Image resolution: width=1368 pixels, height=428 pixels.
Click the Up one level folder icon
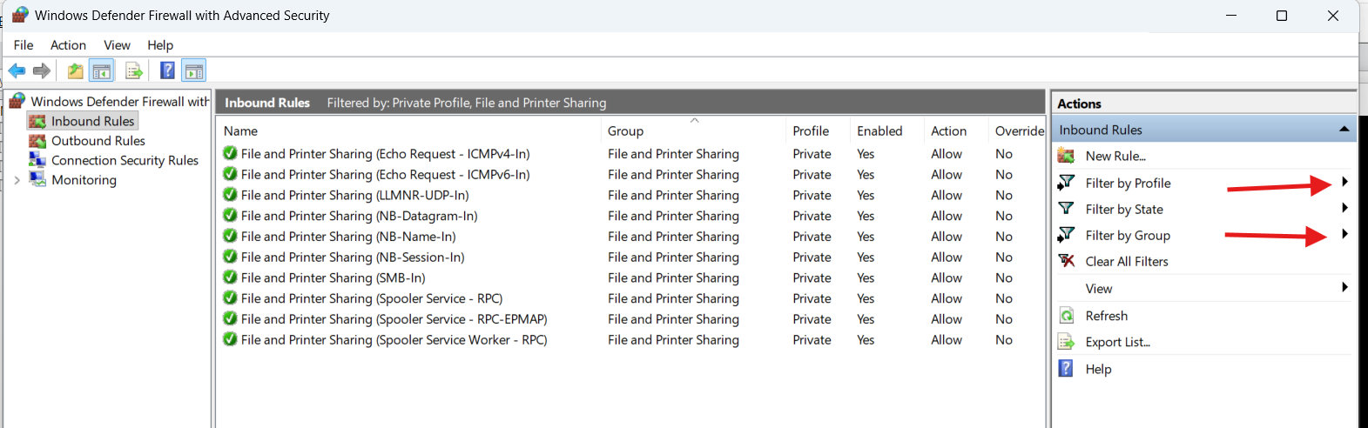click(x=76, y=70)
